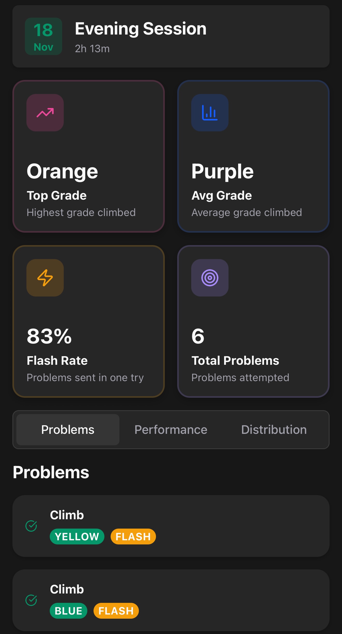Viewport: 342px width, 634px height.
Task: Tap the FLASH badge on Yellow climb
Action: 133,537
